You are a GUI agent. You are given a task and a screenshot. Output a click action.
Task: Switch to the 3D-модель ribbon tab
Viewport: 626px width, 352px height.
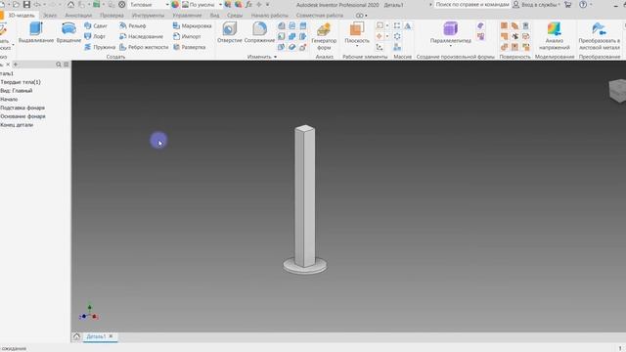[22, 16]
